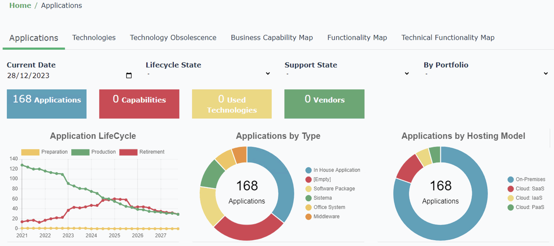554x246 pixels.
Task: Select the Applications breadcrumb text
Action: [x=61, y=5]
